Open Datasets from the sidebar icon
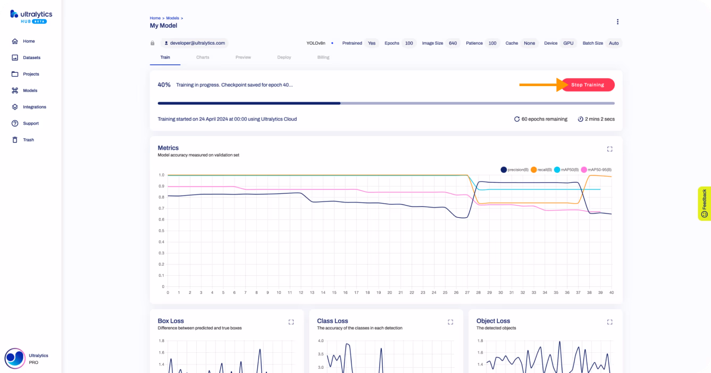The height and width of the screenshot is (373, 711). point(15,57)
